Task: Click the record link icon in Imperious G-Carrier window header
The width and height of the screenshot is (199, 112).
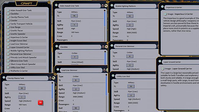Action: click(162, 6)
